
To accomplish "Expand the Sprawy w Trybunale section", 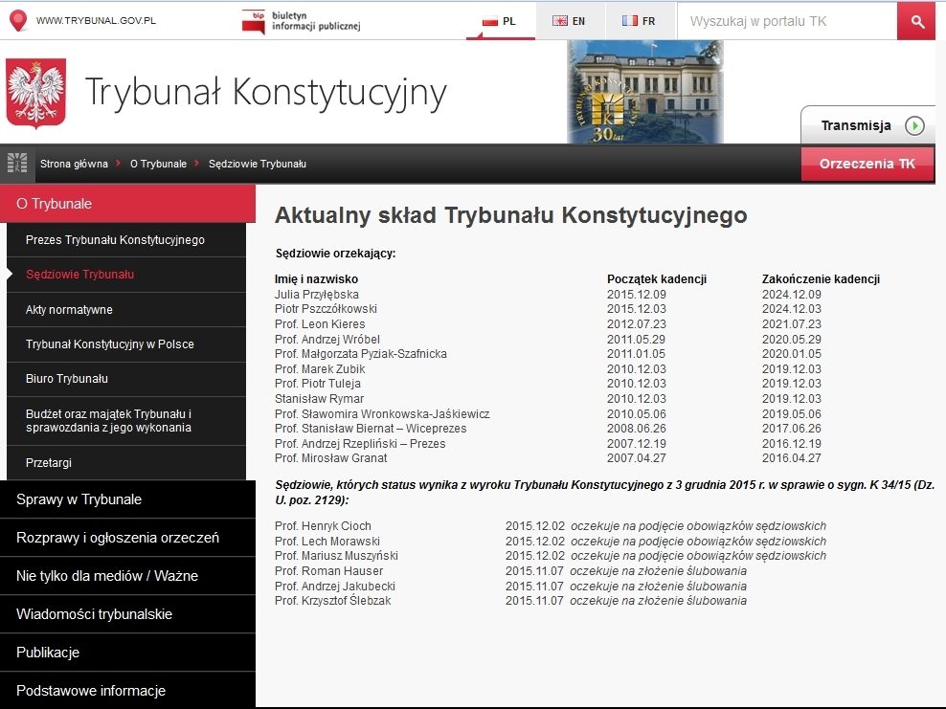I will click(79, 499).
